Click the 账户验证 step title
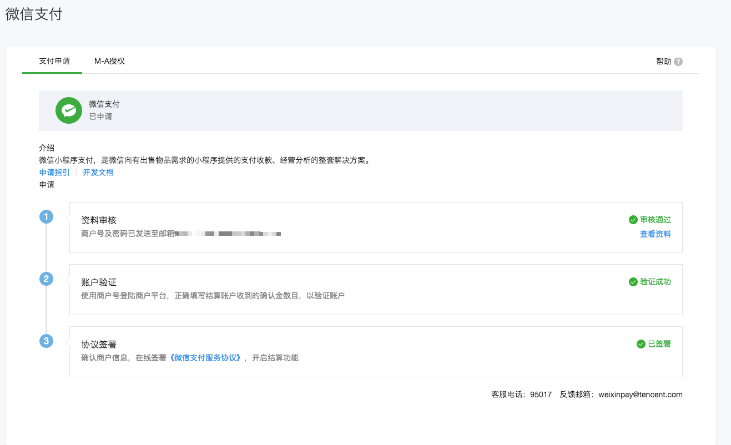731x445 pixels. point(99,282)
